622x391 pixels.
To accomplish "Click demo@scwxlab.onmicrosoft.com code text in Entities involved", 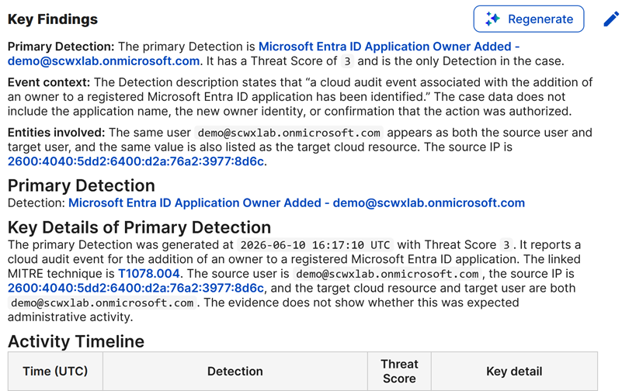I will [289, 133].
